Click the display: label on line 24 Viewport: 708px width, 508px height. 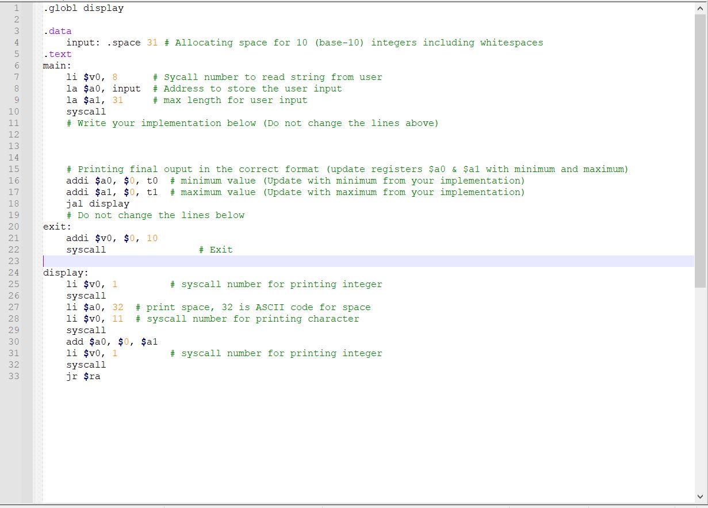[65, 272]
